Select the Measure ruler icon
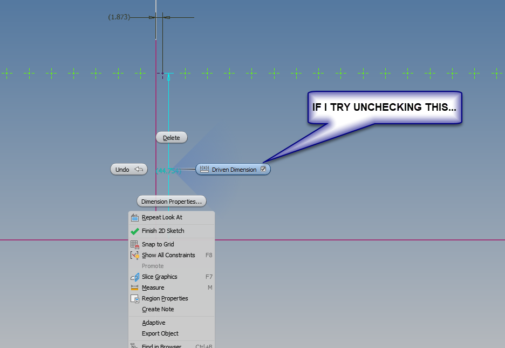The width and height of the screenshot is (505, 348). [134, 287]
